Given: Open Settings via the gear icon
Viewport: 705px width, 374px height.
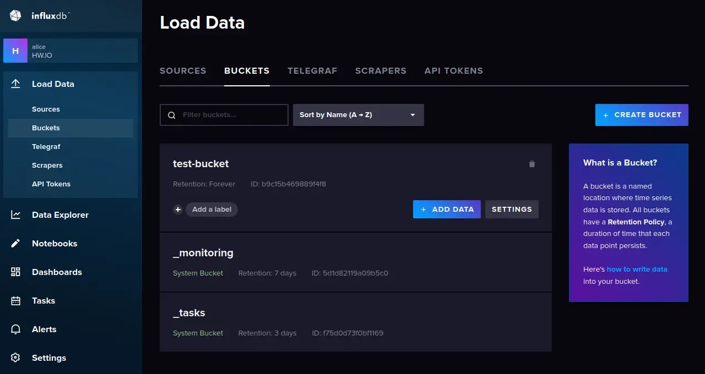Looking at the screenshot, I should (16, 358).
